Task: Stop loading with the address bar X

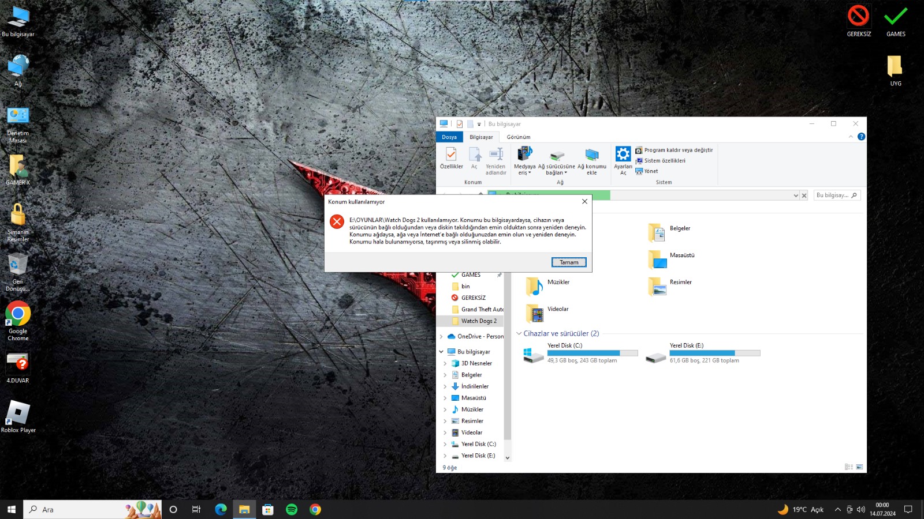Action: [804, 195]
